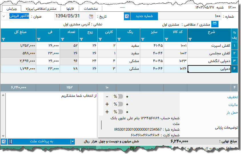
Task: Click quantity cell ۷۸
Action: pyautogui.click(x=69, y=69)
